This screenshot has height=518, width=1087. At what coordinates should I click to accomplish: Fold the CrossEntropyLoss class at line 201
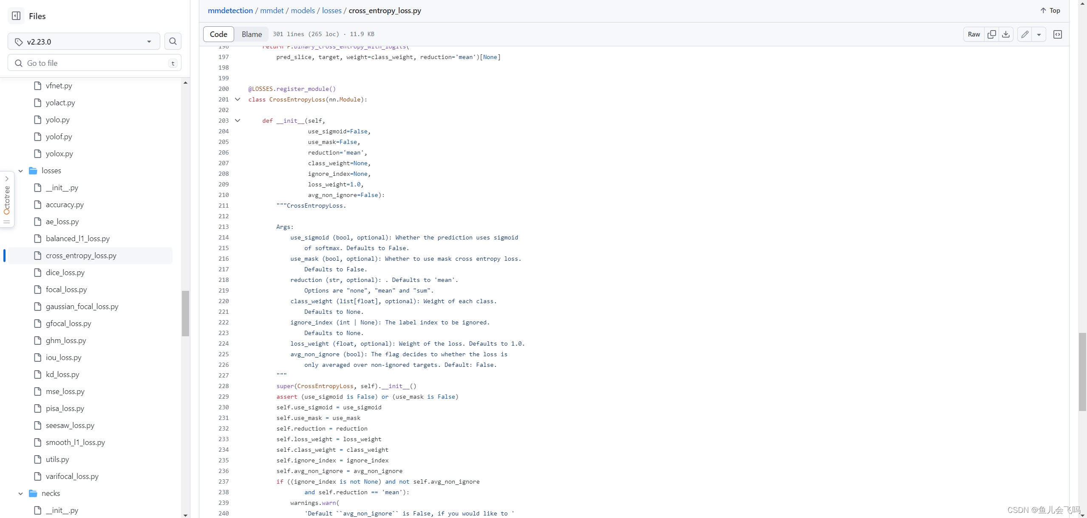(238, 99)
